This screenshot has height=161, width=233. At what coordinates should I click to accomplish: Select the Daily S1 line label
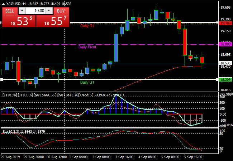[x=87, y=82]
